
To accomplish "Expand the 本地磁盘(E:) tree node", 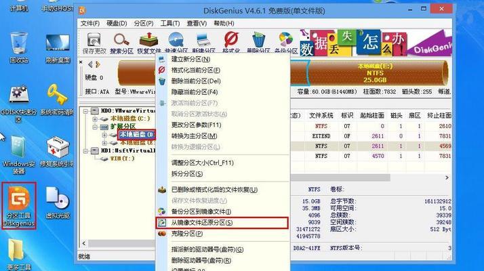I will [104, 143].
